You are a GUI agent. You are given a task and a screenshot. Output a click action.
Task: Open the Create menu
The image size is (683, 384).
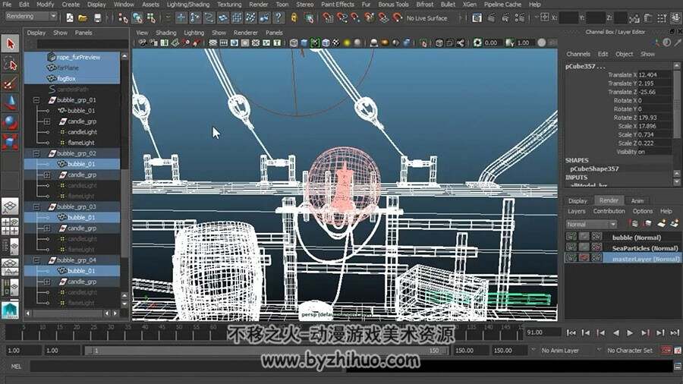pos(71,5)
